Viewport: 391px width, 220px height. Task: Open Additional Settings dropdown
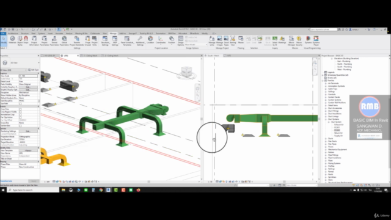point(140,41)
